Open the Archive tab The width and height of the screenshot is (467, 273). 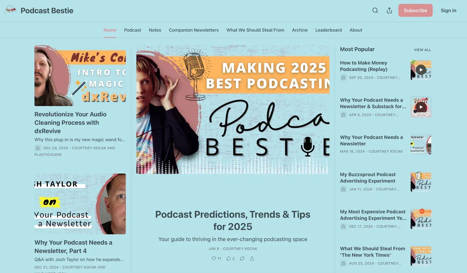pos(300,30)
